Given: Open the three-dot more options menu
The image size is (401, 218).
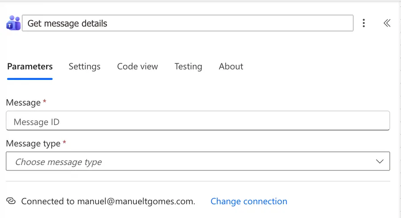Looking at the screenshot, I should coord(364,23).
